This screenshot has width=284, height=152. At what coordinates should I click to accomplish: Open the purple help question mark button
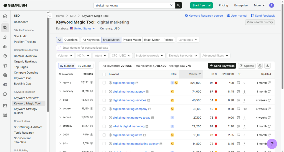pos(272,144)
